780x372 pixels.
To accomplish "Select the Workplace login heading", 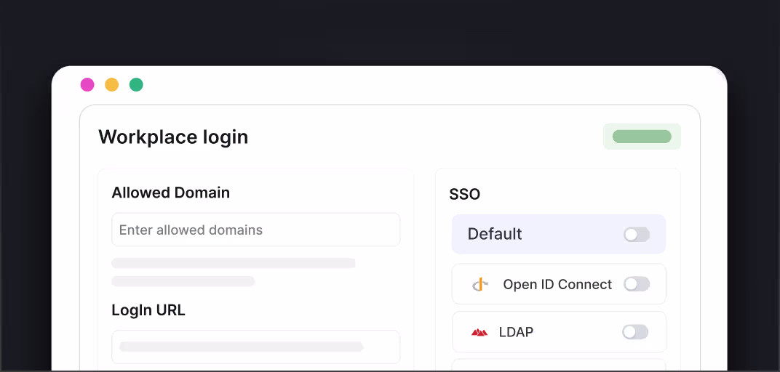I will [173, 137].
